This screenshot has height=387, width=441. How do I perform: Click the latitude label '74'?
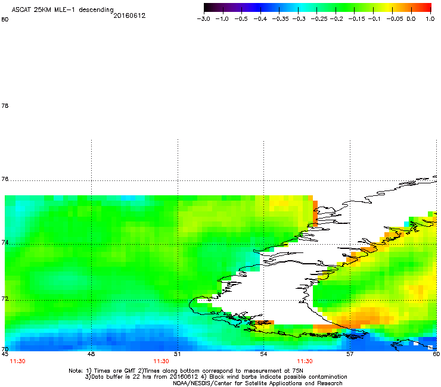(x=5, y=242)
